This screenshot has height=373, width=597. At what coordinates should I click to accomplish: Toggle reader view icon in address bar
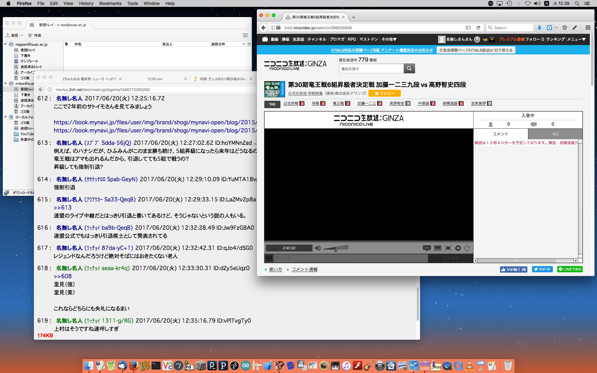(468, 28)
